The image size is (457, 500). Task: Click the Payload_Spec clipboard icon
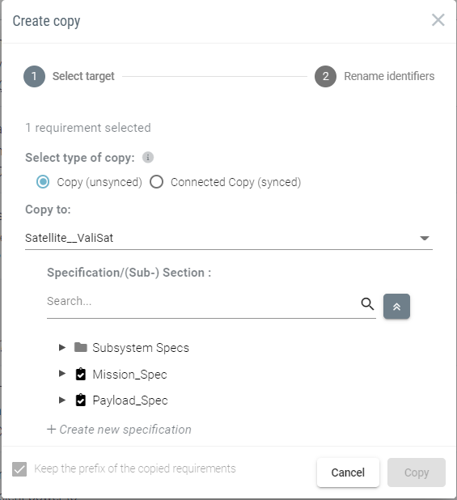point(81,400)
